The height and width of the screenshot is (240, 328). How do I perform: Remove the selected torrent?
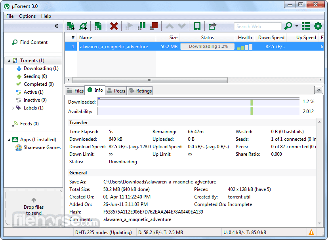tap(114, 26)
